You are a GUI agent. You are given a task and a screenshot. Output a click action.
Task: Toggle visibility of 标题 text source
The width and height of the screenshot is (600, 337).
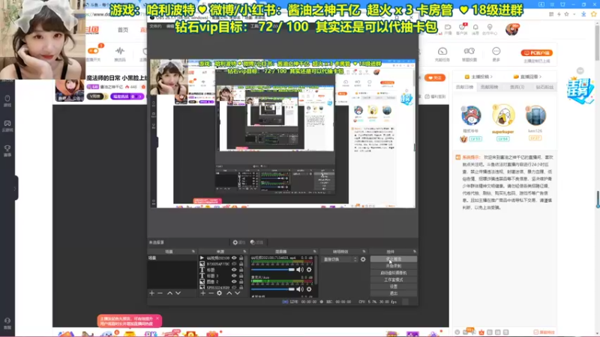(234, 270)
